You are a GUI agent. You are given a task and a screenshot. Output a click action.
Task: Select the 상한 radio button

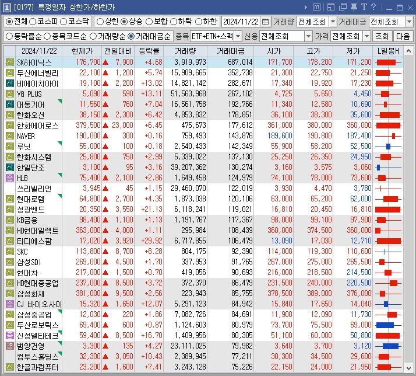pos(100,22)
